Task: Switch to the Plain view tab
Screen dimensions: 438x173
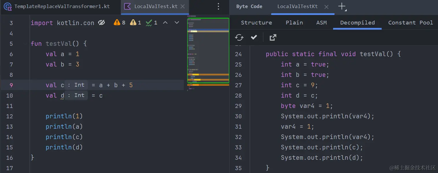Action: click(294, 22)
